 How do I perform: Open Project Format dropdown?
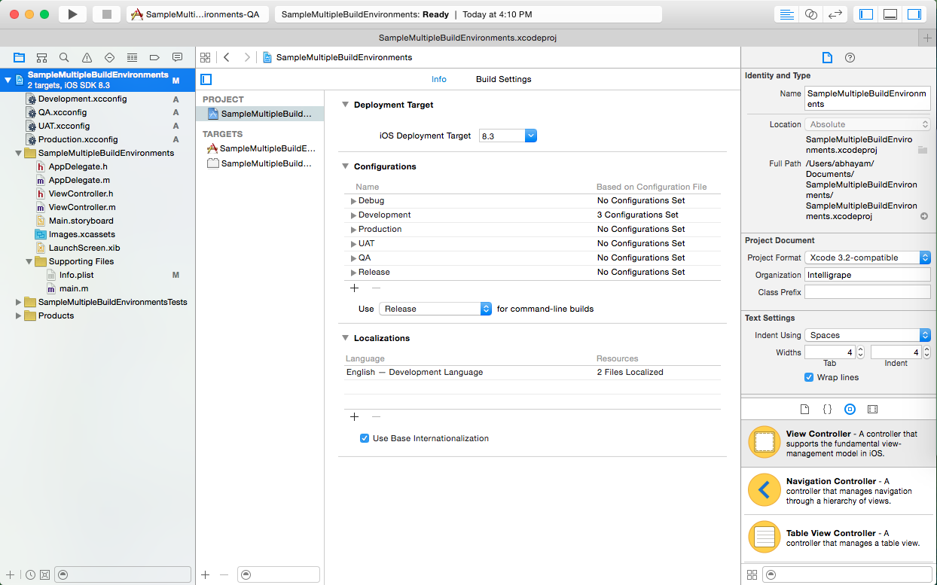(868, 257)
